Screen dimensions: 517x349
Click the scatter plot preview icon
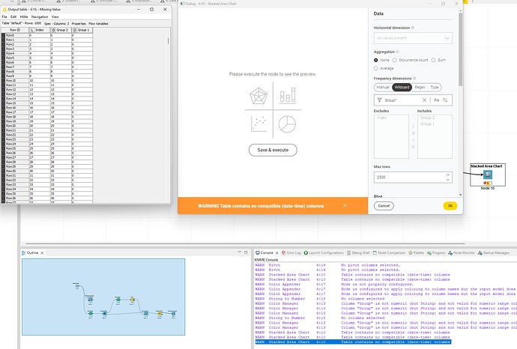pyautogui.click(x=258, y=124)
